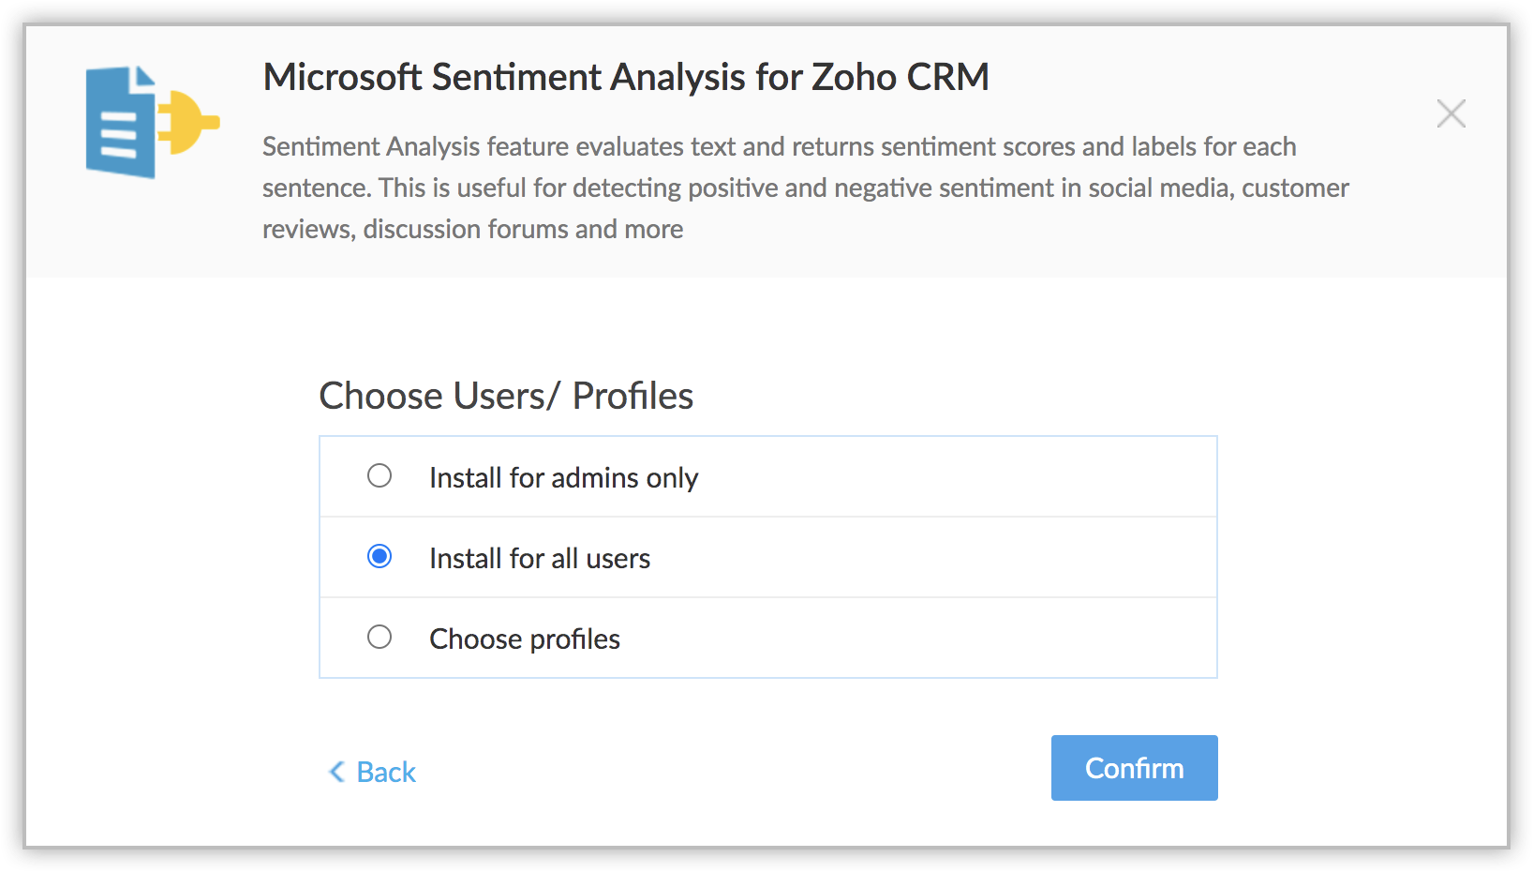Image resolution: width=1533 pixels, height=872 pixels.
Task: Click the extension document-plug icon
Action: (x=152, y=122)
